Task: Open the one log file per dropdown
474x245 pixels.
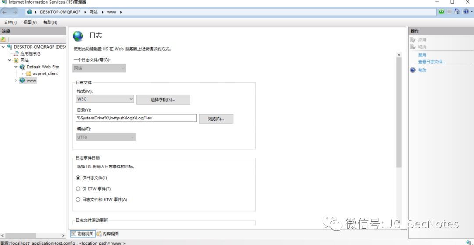Action: 100,68
